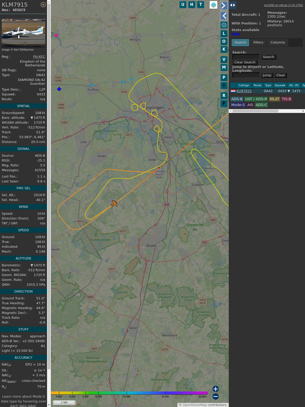Click the Image © Karl Dittlbacher credit
305x407 pixels.
click(x=18, y=50)
